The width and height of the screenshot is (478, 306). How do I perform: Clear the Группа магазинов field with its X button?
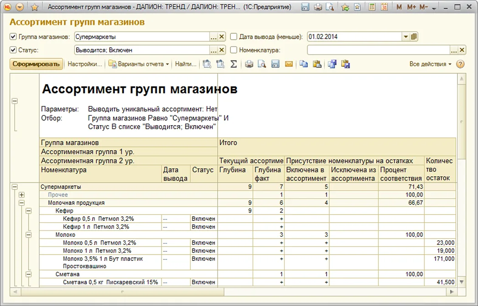tap(222, 37)
